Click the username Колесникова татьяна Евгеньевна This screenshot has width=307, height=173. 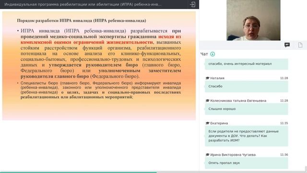coord(238,100)
